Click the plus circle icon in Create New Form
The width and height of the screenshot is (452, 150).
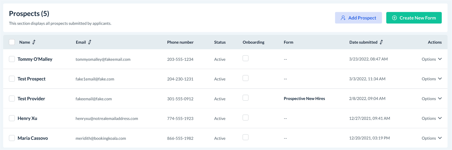[395, 18]
